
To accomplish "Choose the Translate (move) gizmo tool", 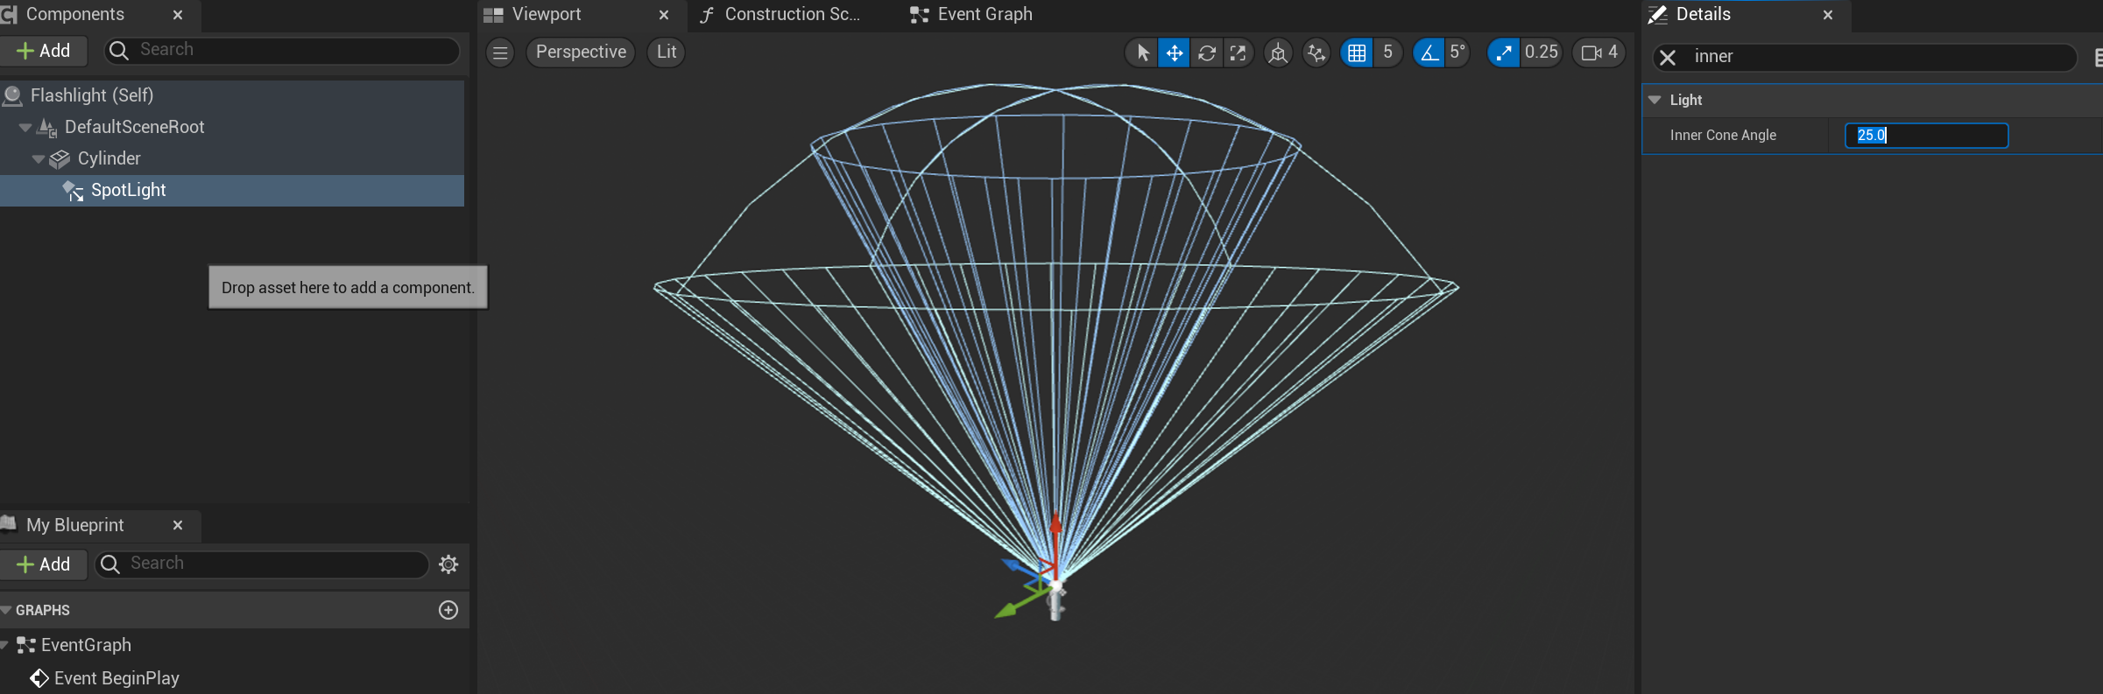I will (1174, 53).
